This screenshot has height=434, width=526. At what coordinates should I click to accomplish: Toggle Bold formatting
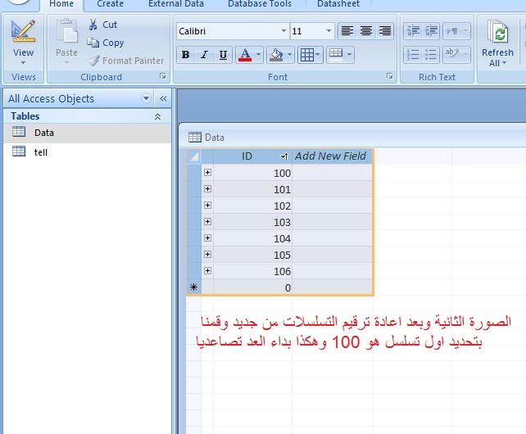tap(185, 55)
